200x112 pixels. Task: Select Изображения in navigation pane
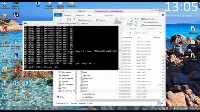[66, 78]
